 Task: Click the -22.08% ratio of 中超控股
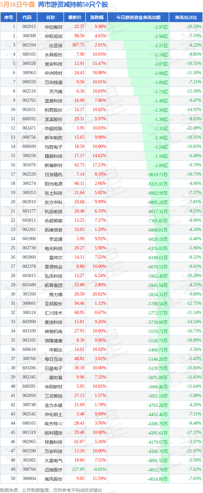193,128
